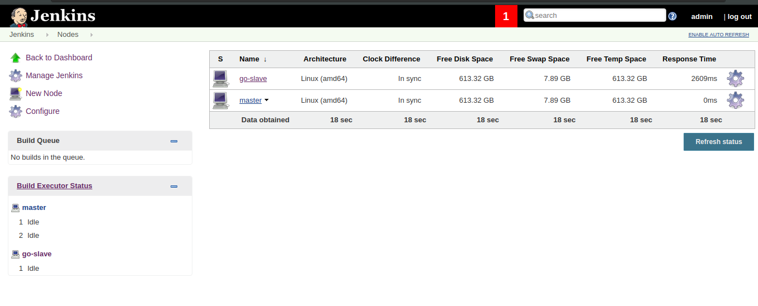Open Configure link in sidebar
758x306 pixels.
click(x=43, y=111)
